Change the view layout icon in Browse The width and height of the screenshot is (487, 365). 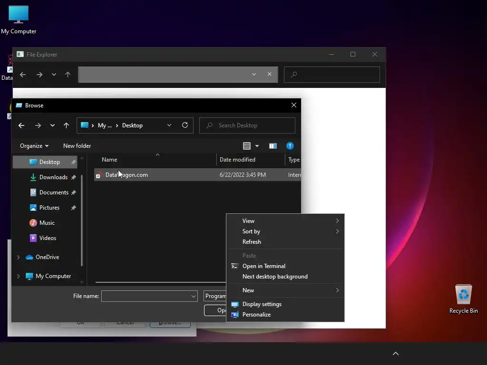click(x=247, y=146)
